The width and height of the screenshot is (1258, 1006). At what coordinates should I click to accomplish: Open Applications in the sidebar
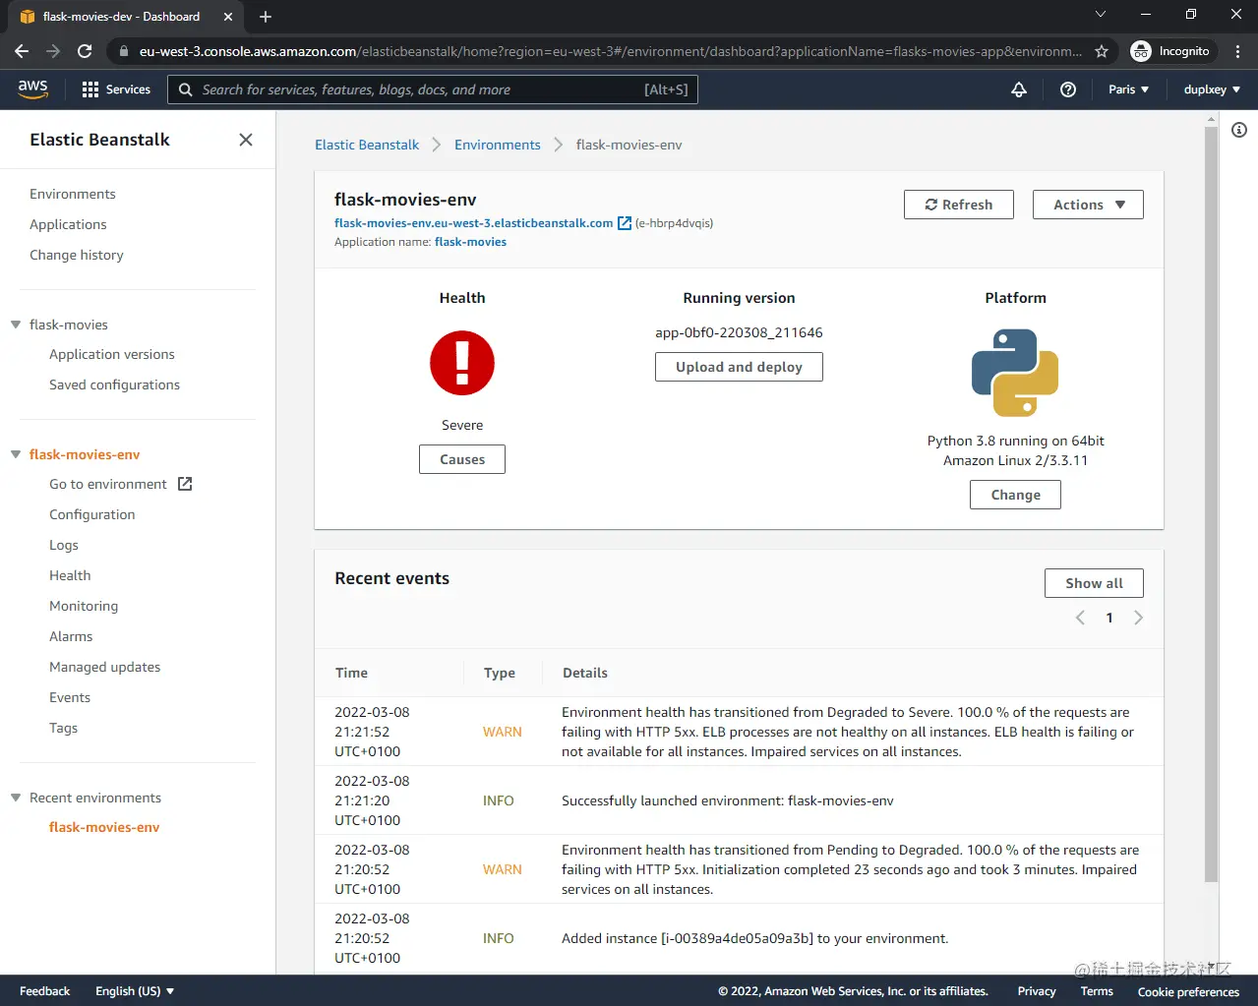[68, 224]
